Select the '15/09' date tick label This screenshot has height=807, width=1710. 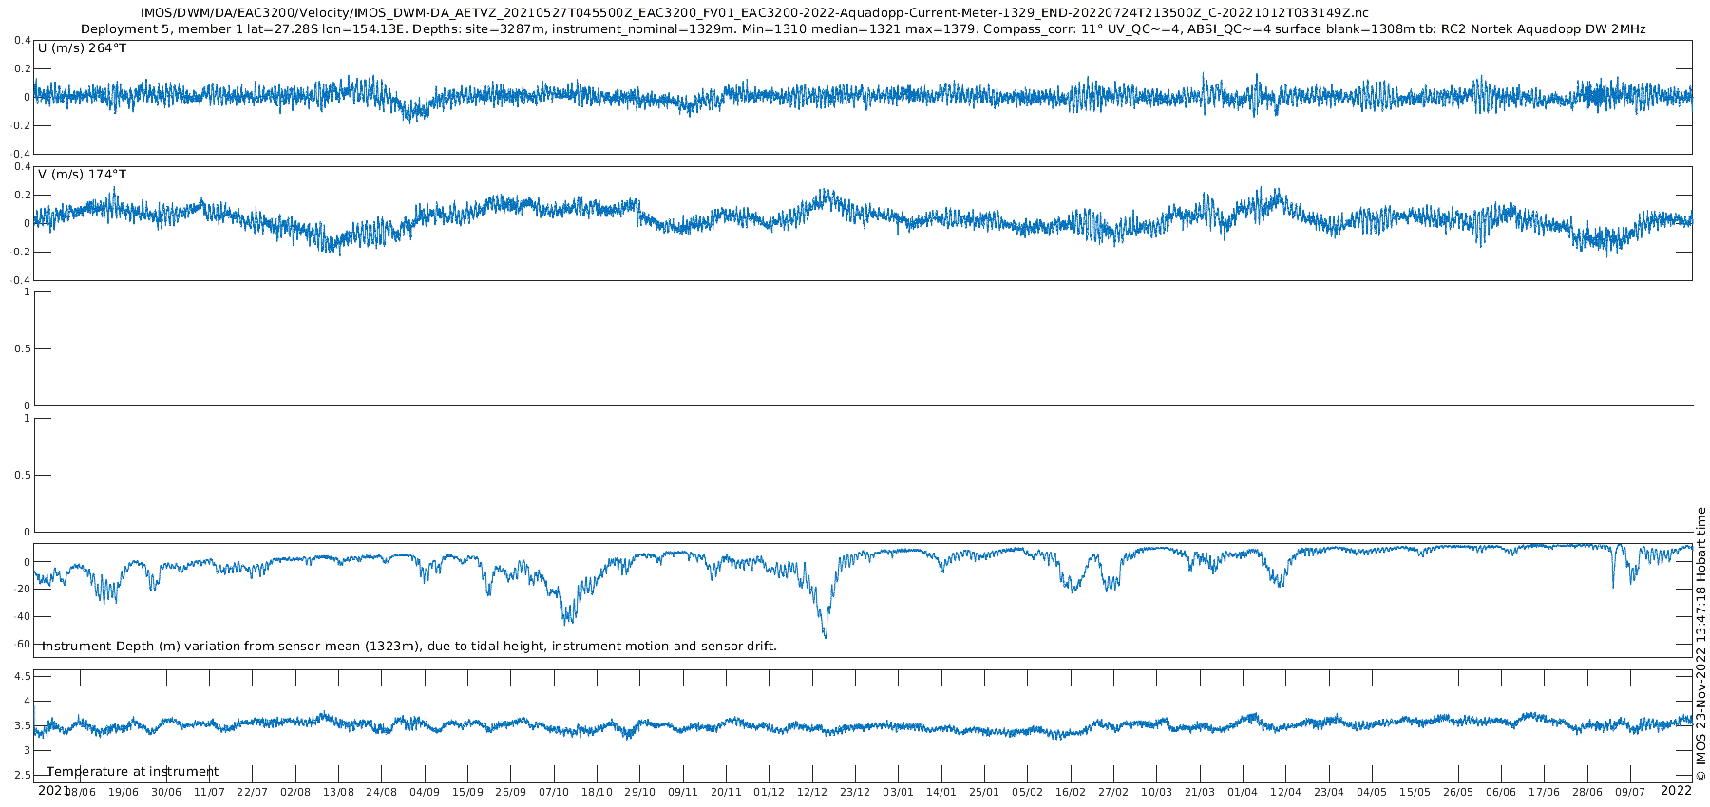coord(467,792)
